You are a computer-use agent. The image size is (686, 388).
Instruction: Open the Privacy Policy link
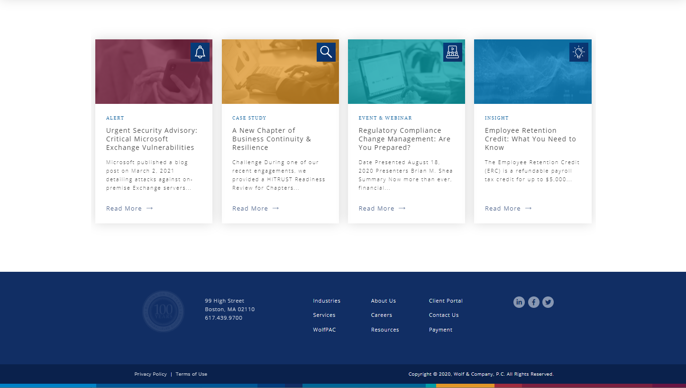pos(150,374)
